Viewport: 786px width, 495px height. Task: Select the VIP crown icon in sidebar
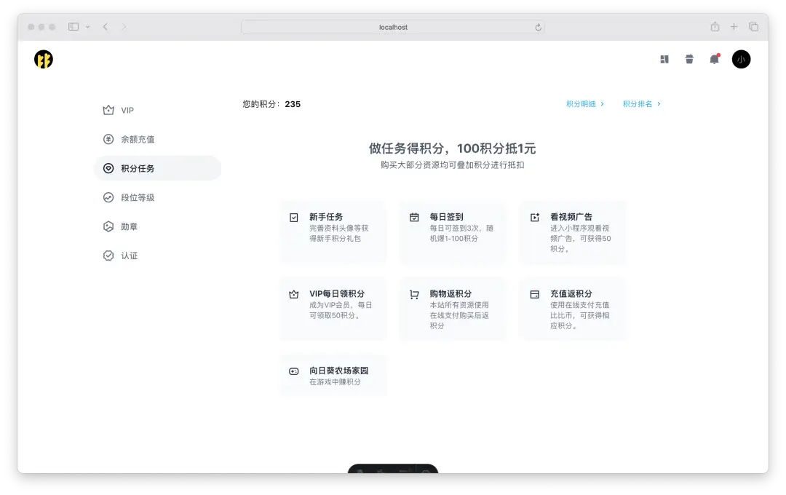pyautogui.click(x=108, y=110)
